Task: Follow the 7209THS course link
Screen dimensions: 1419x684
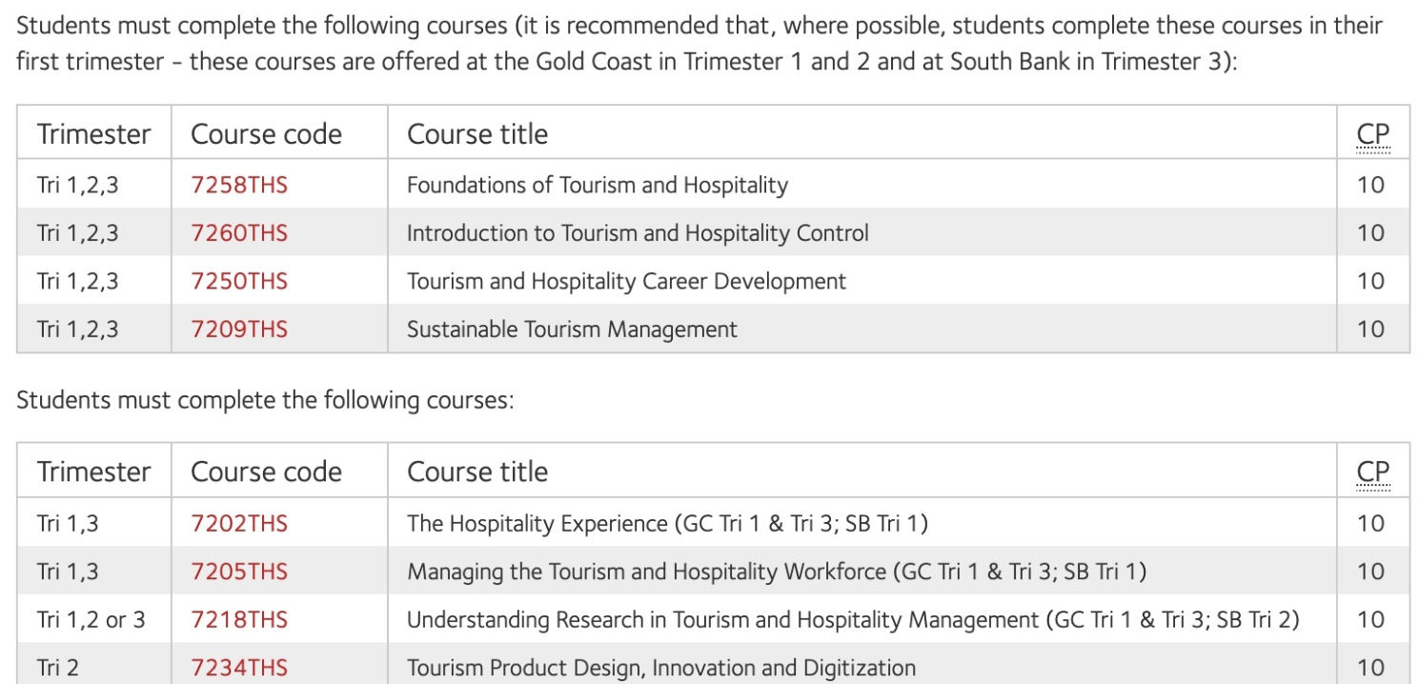Action: pyautogui.click(x=239, y=330)
